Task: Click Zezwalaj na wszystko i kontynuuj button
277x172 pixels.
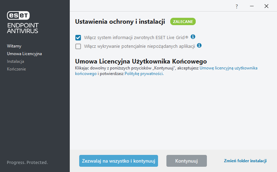Action: pyautogui.click(x=119, y=161)
